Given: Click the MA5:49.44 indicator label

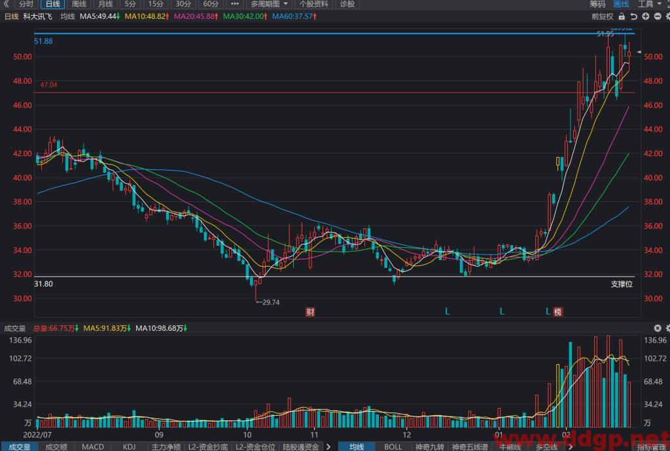Looking at the screenshot, I should point(99,16).
